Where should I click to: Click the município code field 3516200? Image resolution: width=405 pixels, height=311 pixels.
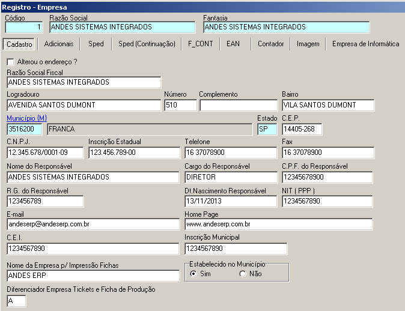pos(25,129)
